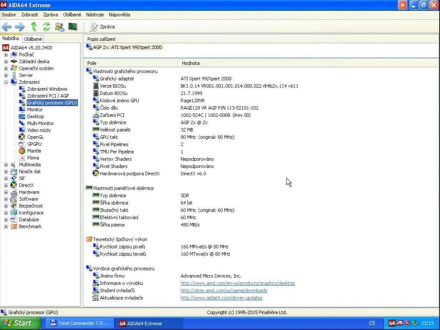
Task: Collapse the Zobrazení node
Action: coord(6,82)
